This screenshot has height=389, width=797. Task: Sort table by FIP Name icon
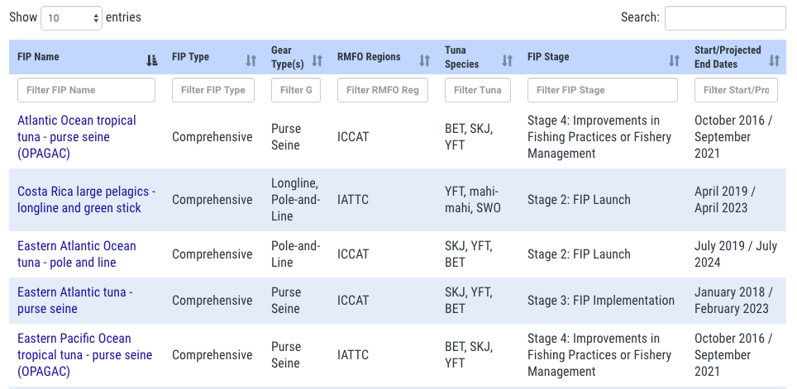(152, 61)
